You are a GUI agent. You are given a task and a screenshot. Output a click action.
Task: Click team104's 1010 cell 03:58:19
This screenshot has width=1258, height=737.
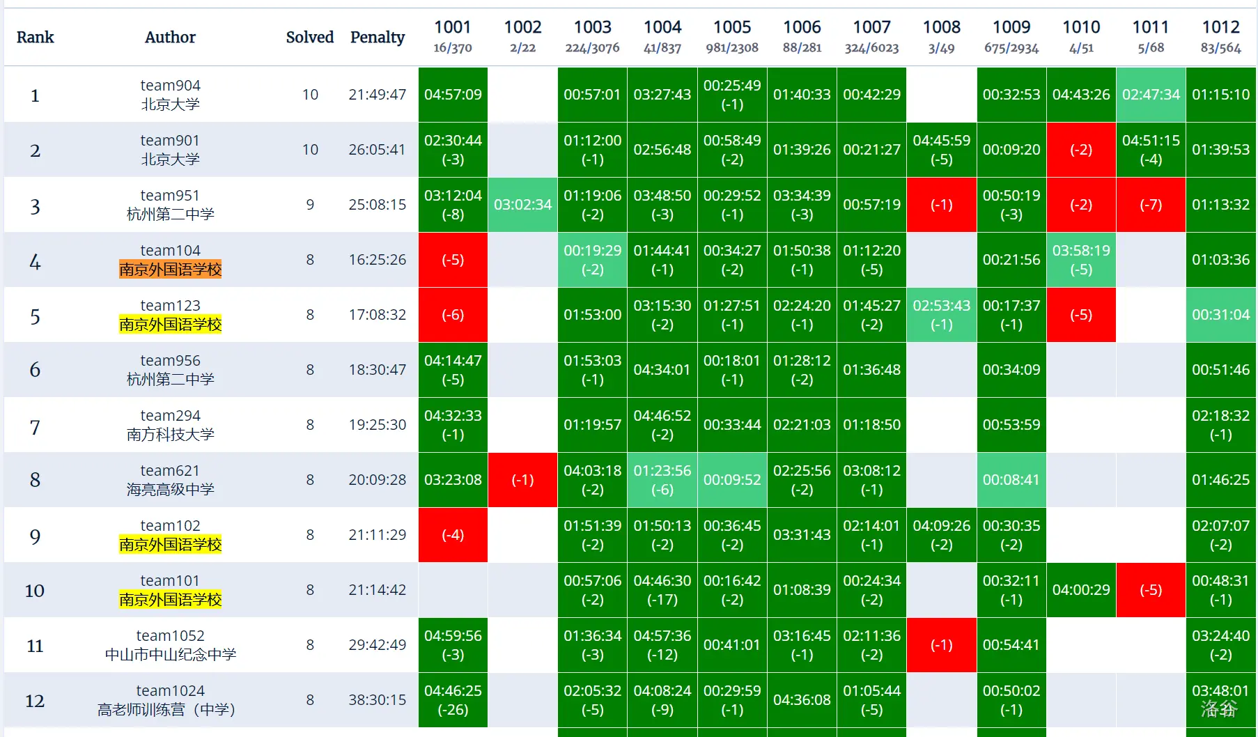(1081, 260)
